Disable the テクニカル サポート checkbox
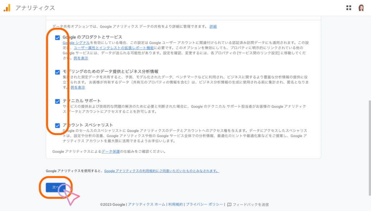Screen dimensions: 371x211 click(57, 101)
